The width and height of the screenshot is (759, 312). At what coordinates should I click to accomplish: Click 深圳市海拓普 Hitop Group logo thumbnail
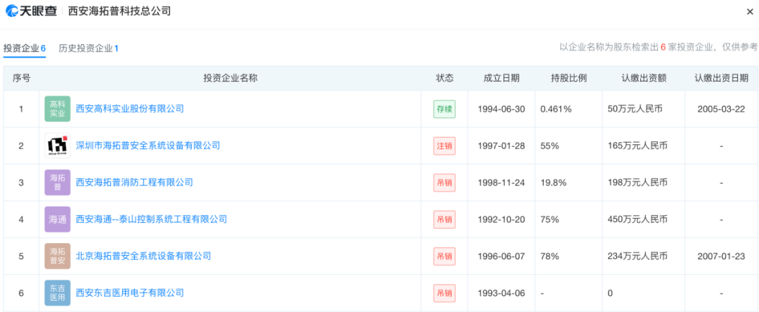point(58,145)
